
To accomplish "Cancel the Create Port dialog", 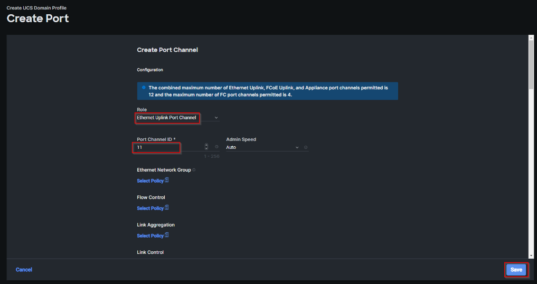I will click(24, 270).
